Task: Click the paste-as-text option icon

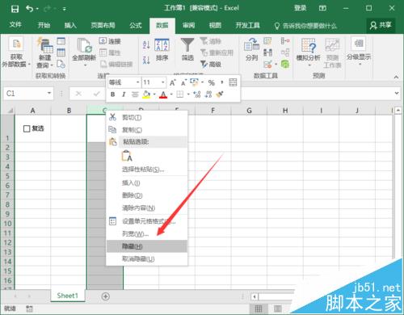Action: pyautogui.click(x=127, y=156)
